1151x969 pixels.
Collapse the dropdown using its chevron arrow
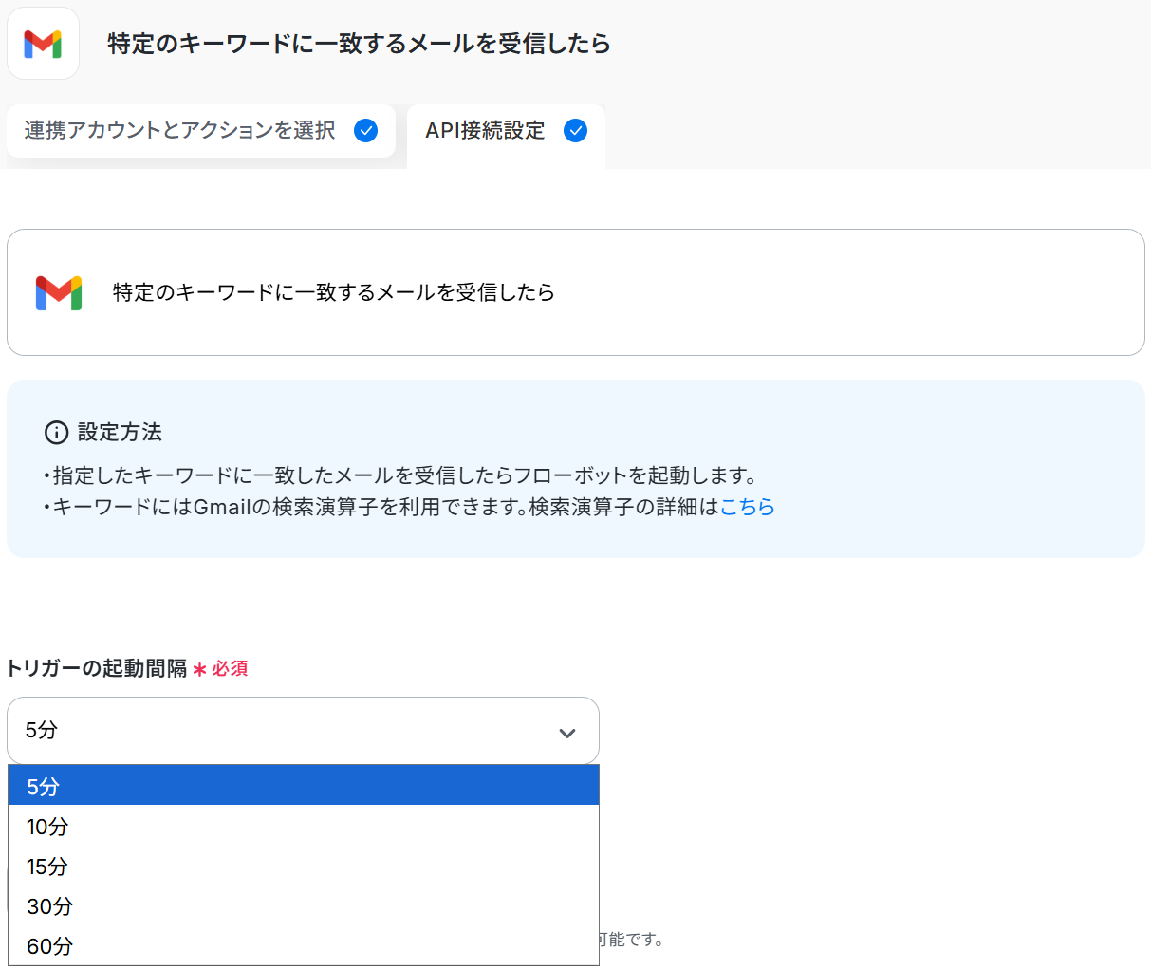coord(567,733)
